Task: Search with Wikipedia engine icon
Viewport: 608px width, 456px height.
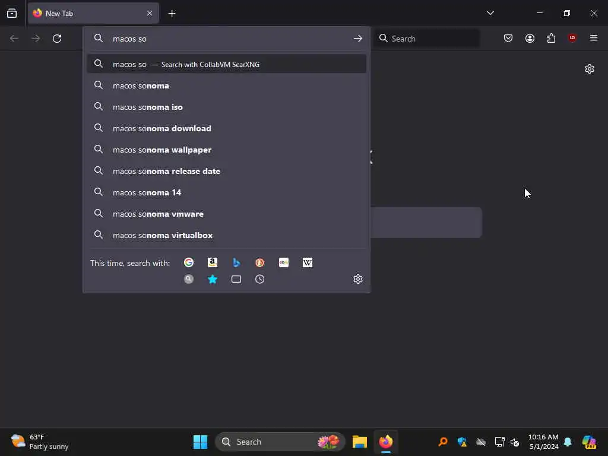Action: pyautogui.click(x=308, y=262)
